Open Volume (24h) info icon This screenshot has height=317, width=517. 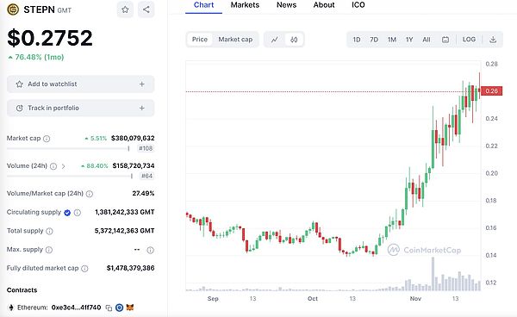pos(53,166)
